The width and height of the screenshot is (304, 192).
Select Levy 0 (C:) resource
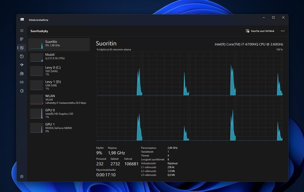59,71
